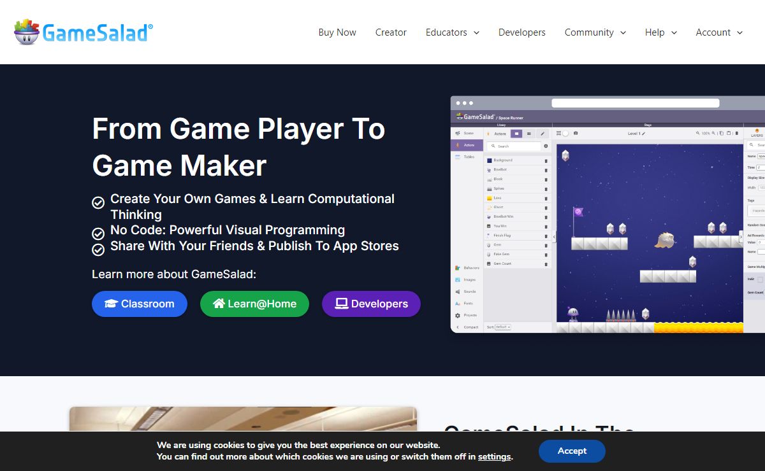Click the classroom photo below the hero section
Screen dimensions: 765x471
tap(243, 419)
